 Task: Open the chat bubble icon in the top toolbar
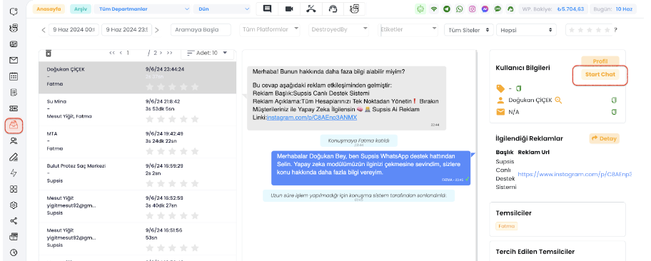click(x=268, y=9)
